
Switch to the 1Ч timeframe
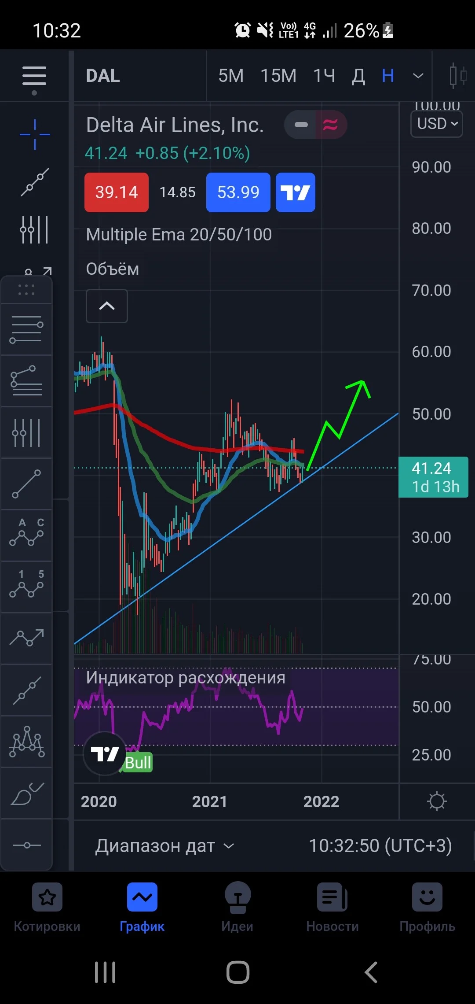(x=324, y=76)
